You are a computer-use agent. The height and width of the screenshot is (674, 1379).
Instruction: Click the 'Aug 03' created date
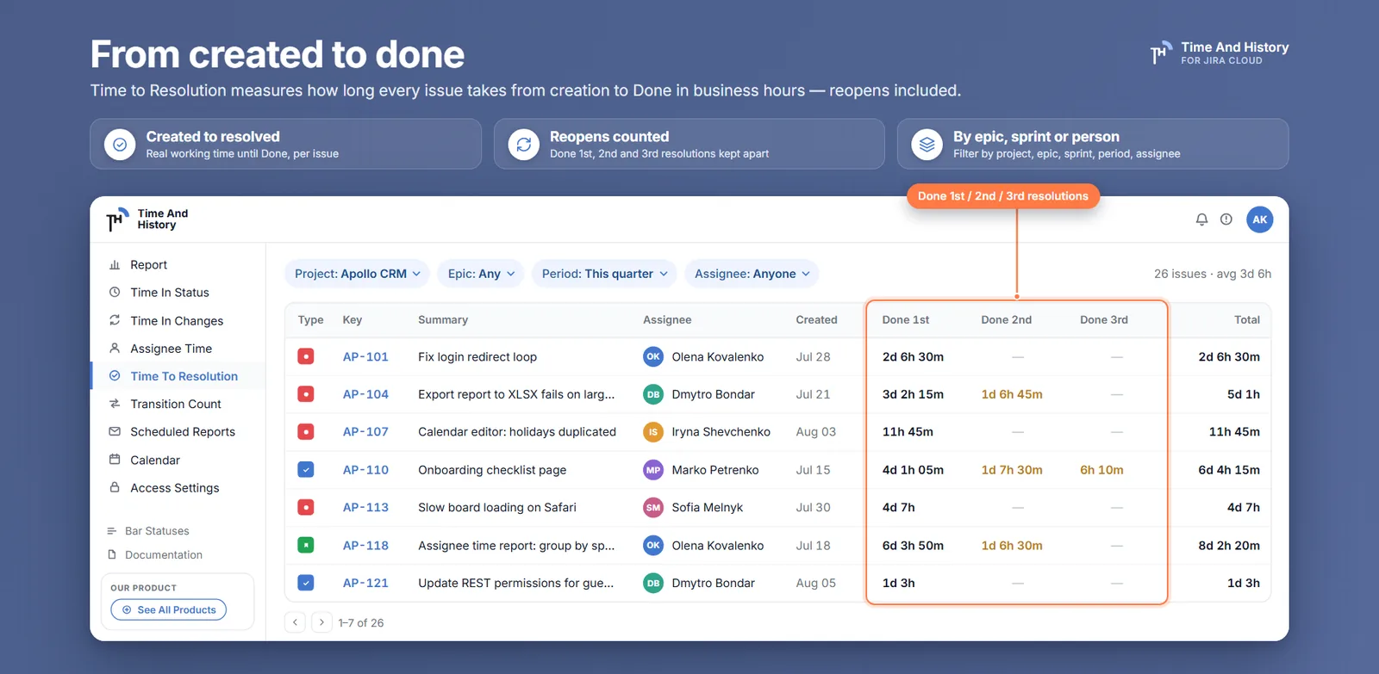coord(816,431)
